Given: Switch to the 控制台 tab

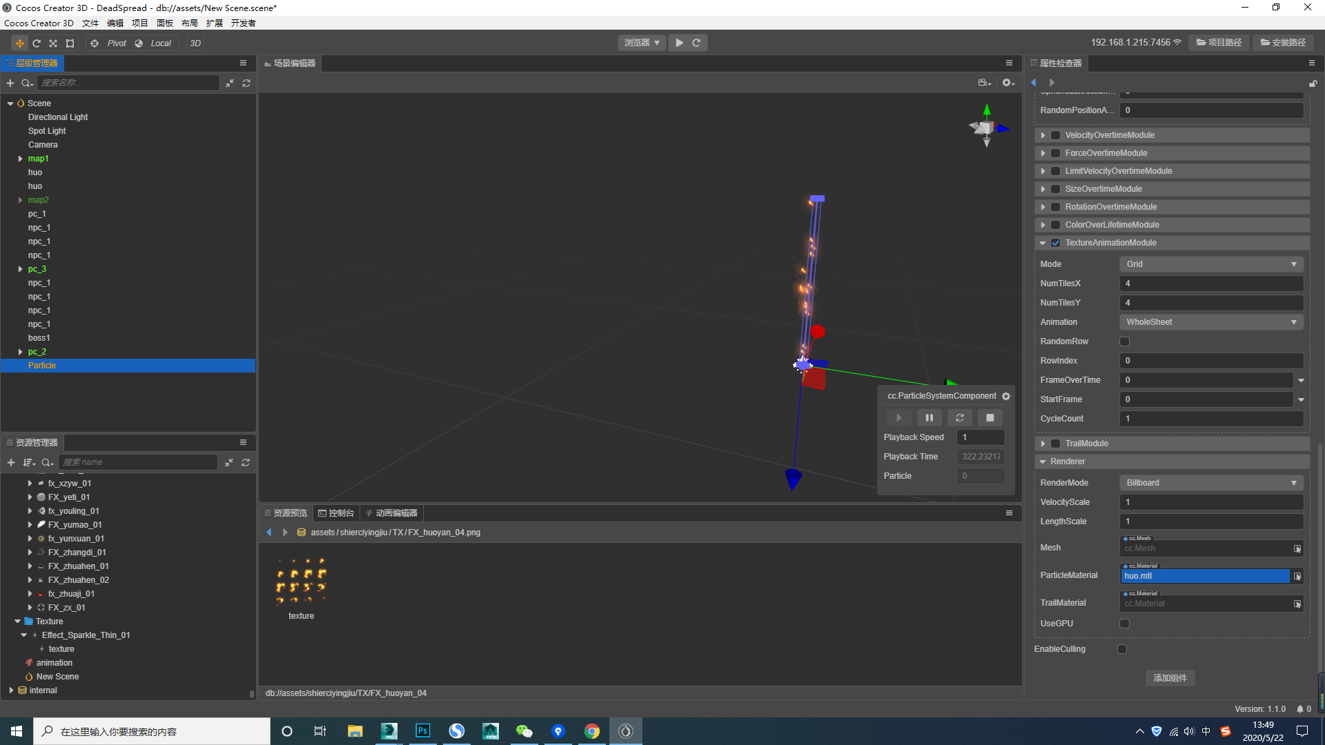Looking at the screenshot, I should pos(336,513).
